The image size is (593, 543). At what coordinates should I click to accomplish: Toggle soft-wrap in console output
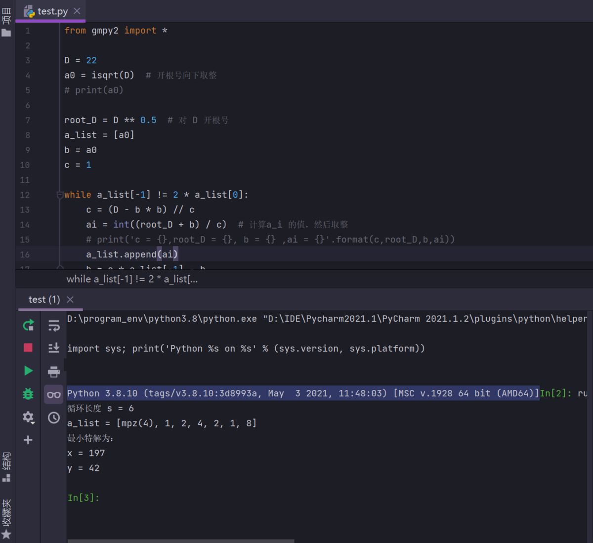[54, 325]
